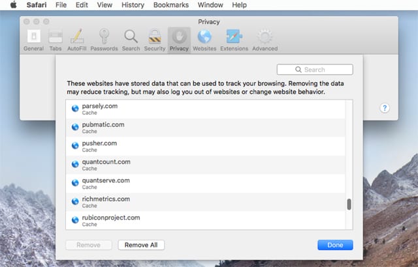Screen dimensions: 418x267
Task: Switch to the Tabs preferences icon
Action: click(x=56, y=38)
